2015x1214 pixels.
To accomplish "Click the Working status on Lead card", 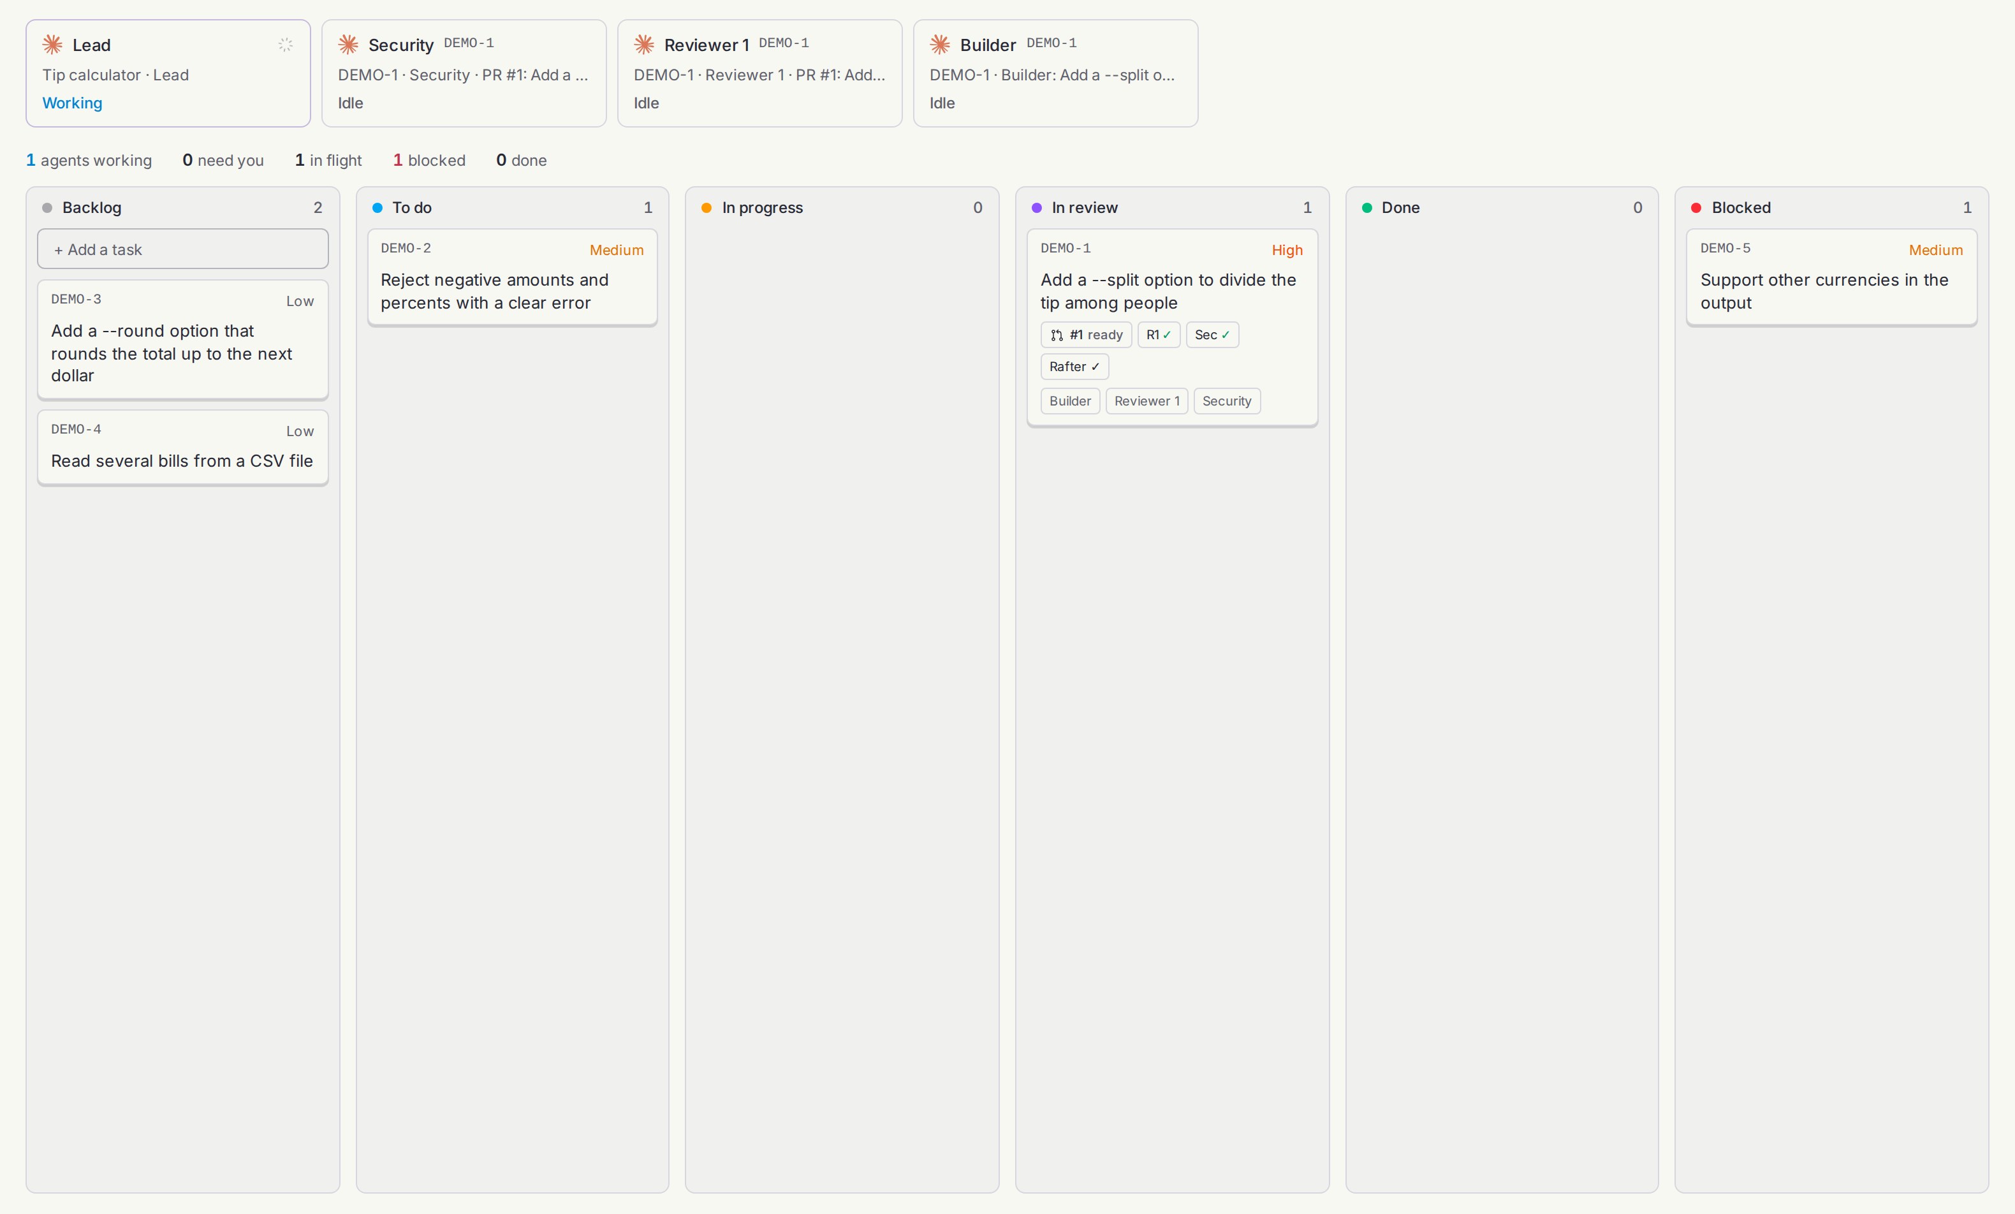I will (72, 103).
